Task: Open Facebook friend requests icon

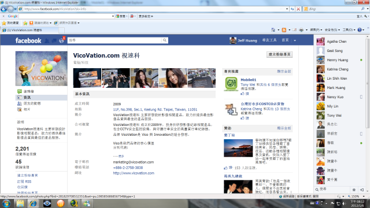Action: [47, 41]
